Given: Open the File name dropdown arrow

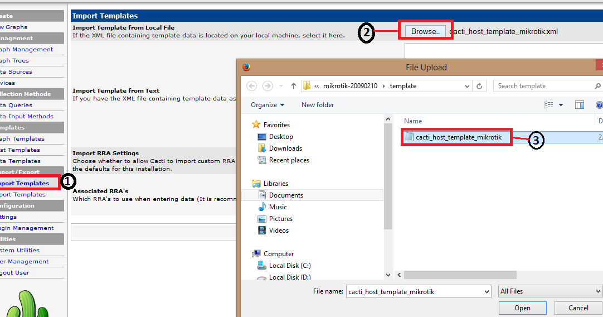Looking at the screenshot, I should (x=487, y=291).
